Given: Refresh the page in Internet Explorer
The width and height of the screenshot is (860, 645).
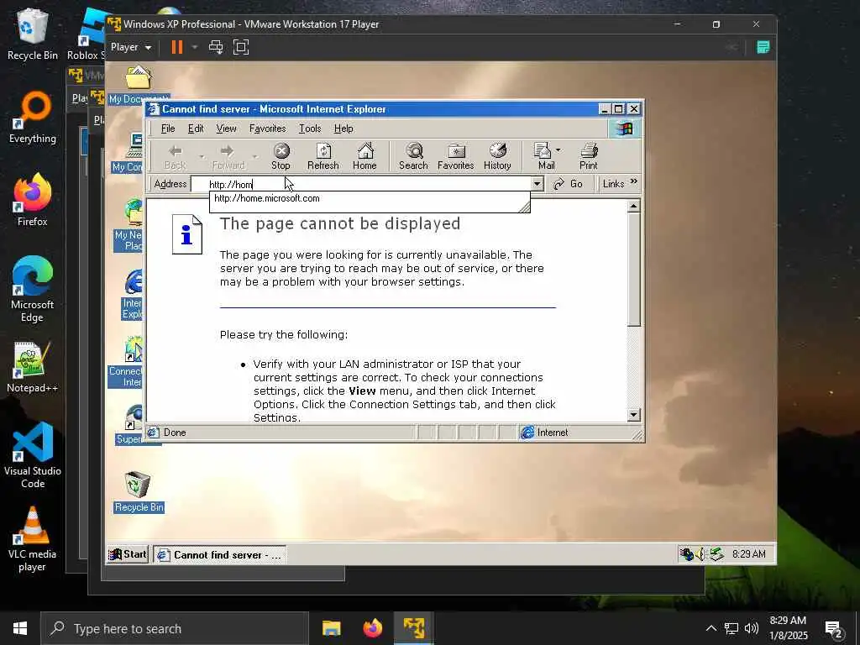Looking at the screenshot, I should point(323,156).
